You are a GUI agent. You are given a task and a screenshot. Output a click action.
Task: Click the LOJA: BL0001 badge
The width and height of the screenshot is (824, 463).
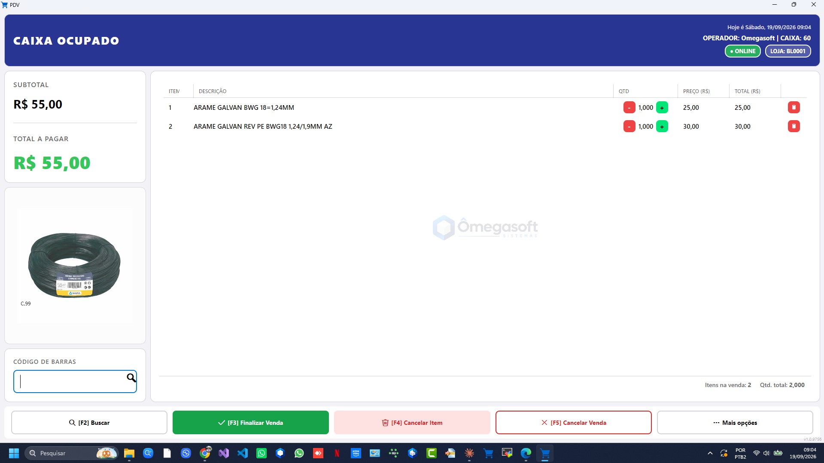pos(788,51)
